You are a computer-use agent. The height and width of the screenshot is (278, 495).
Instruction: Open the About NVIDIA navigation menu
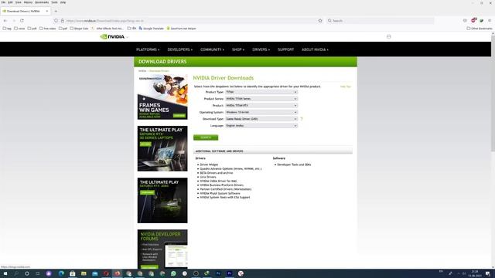315,49
